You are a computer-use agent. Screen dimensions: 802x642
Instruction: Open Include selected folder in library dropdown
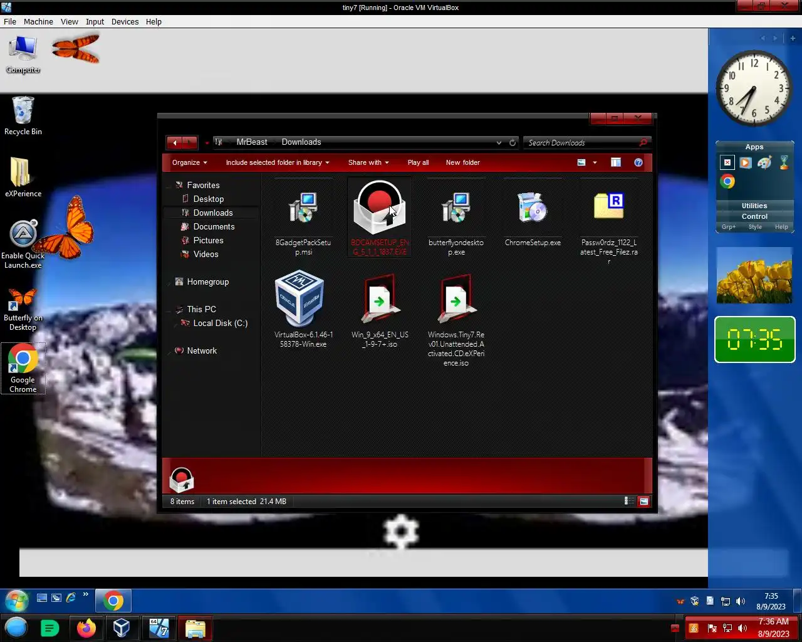point(278,162)
